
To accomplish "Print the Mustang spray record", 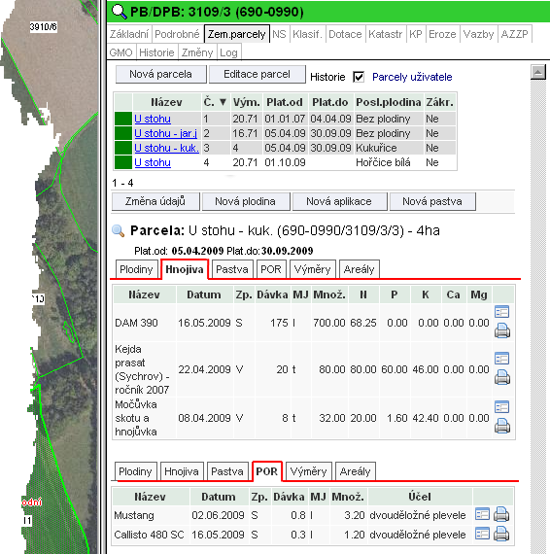I will pos(501,514).
